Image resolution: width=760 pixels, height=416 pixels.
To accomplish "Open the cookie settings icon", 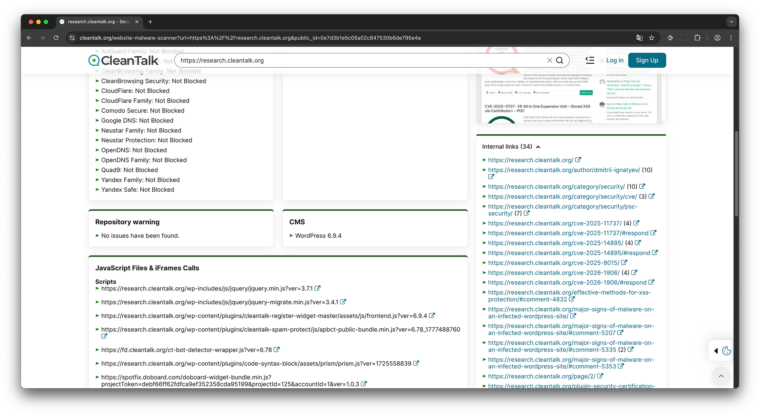I will [x=726, y=351].
